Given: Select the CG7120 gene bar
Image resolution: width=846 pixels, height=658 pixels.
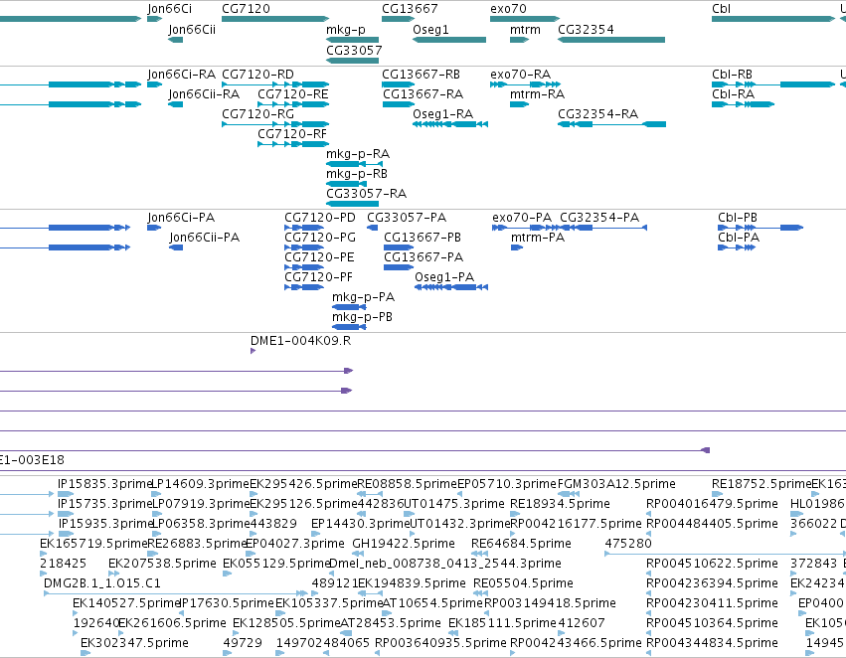Looking at the screenshot, I should pos(275,19).
